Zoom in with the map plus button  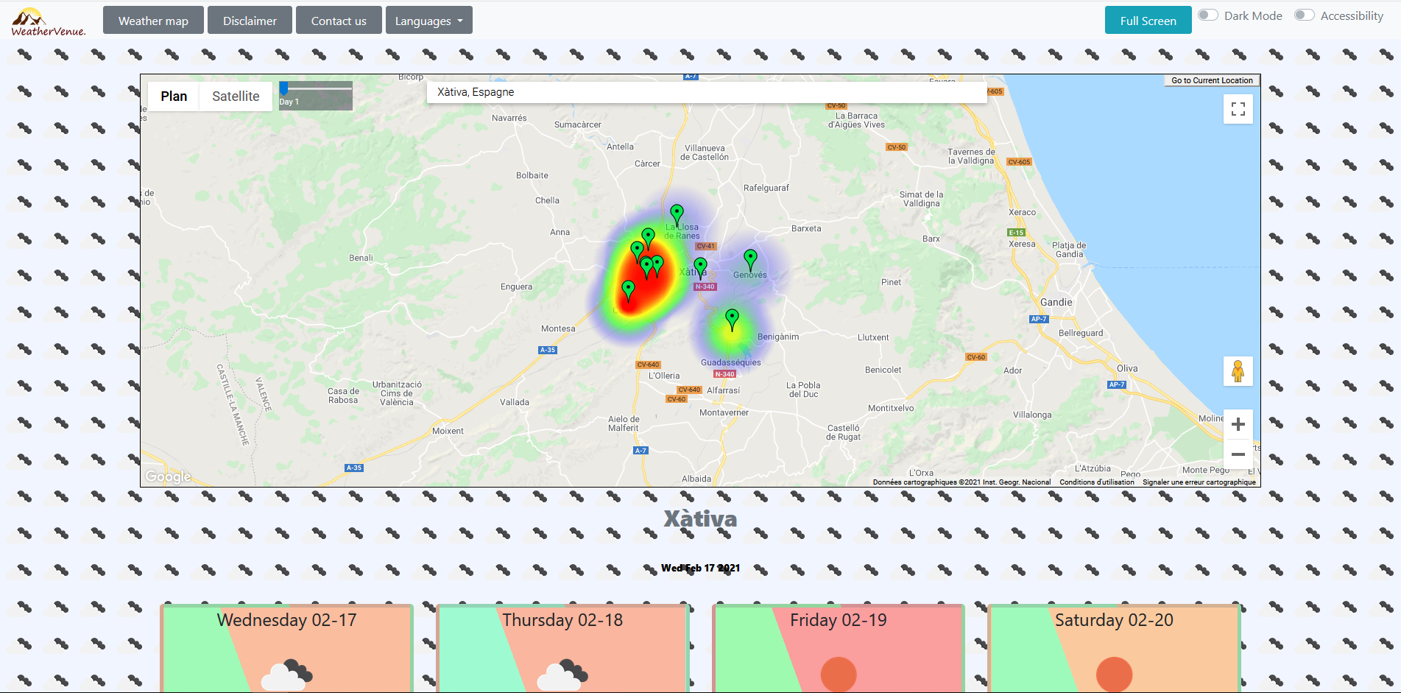[1238, 424]
